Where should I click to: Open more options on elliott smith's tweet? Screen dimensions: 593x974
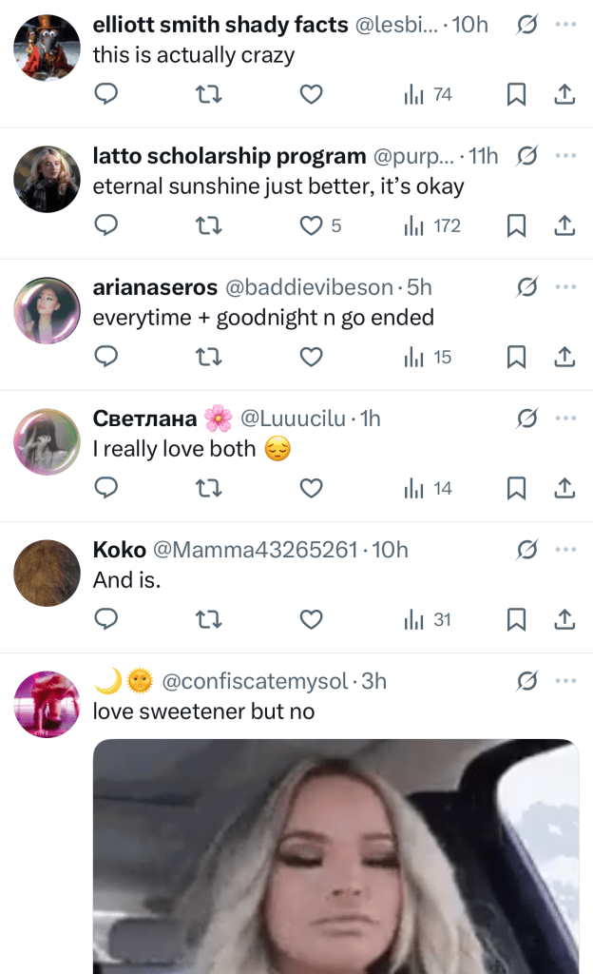tap(566, 24)
